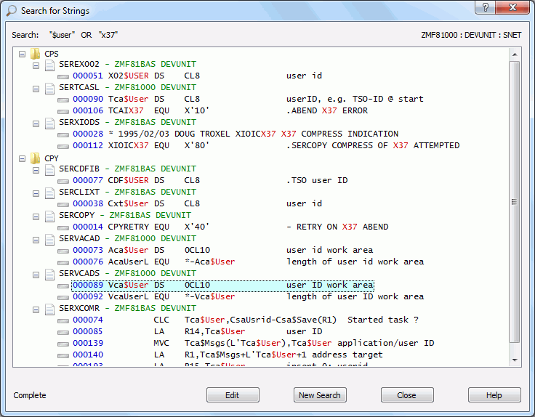Click the scrollbar down arrow
This screenshot has width=535, height=417.
tap(515, 360)
